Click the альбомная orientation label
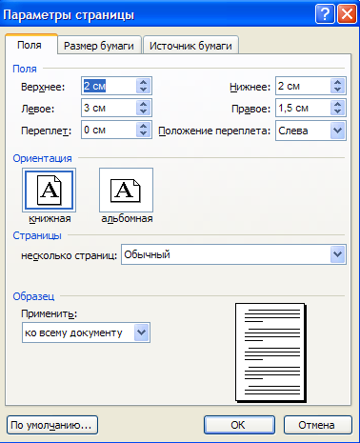 point(127,218)
